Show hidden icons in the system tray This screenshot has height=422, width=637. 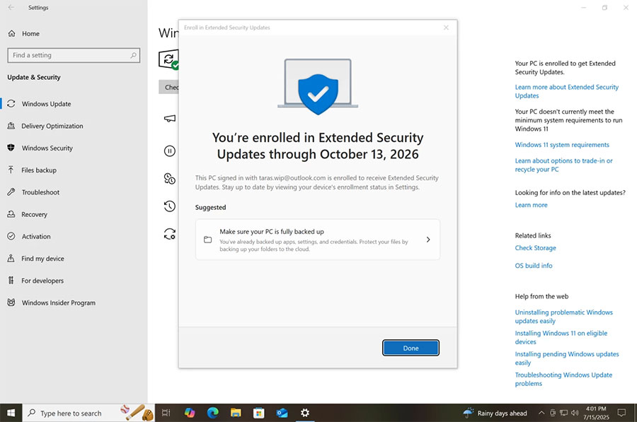[x=541, y=413]
